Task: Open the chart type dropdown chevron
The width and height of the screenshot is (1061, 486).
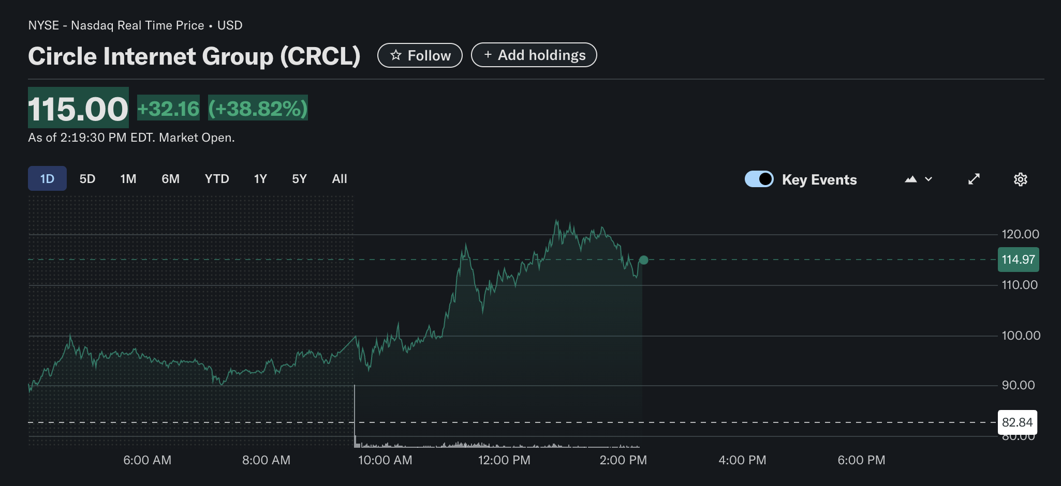Action: [929, 179]
